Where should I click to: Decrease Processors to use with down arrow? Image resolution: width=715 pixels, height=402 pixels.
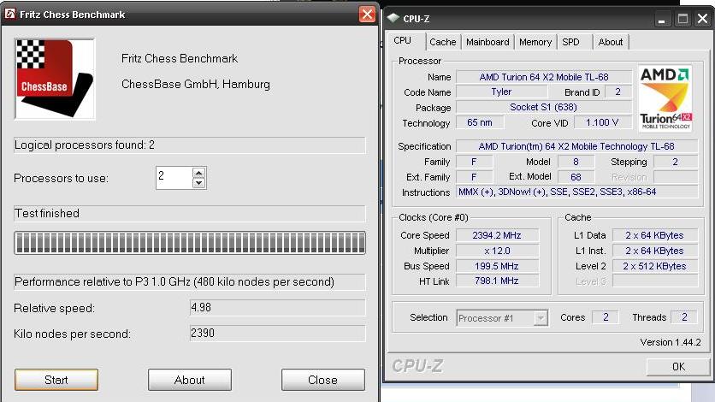click(x=198, y=183)
